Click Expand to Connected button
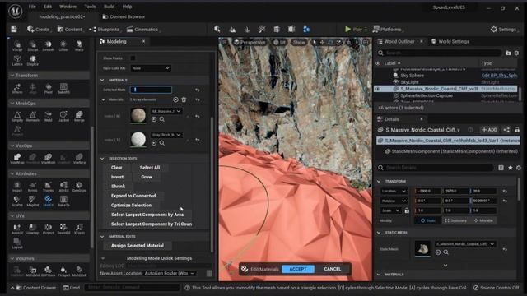527x296 pixels. click(133, 196)
